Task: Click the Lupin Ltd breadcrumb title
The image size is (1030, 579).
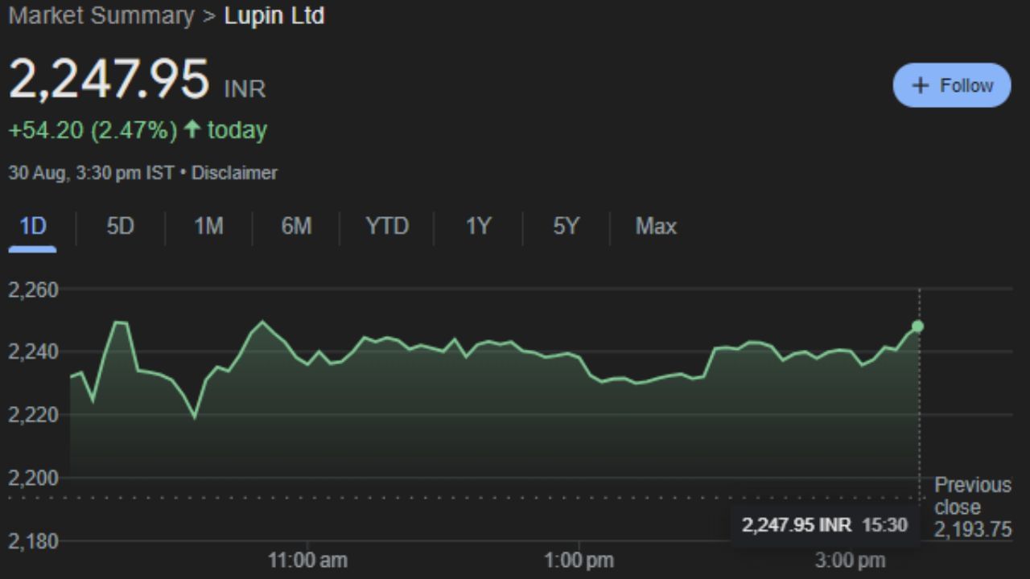Action: [274, 16]
